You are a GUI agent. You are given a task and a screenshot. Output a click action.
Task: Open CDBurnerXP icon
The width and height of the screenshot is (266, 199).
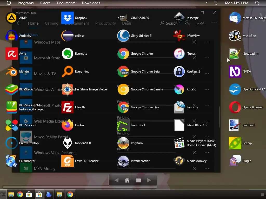[11, 161]
